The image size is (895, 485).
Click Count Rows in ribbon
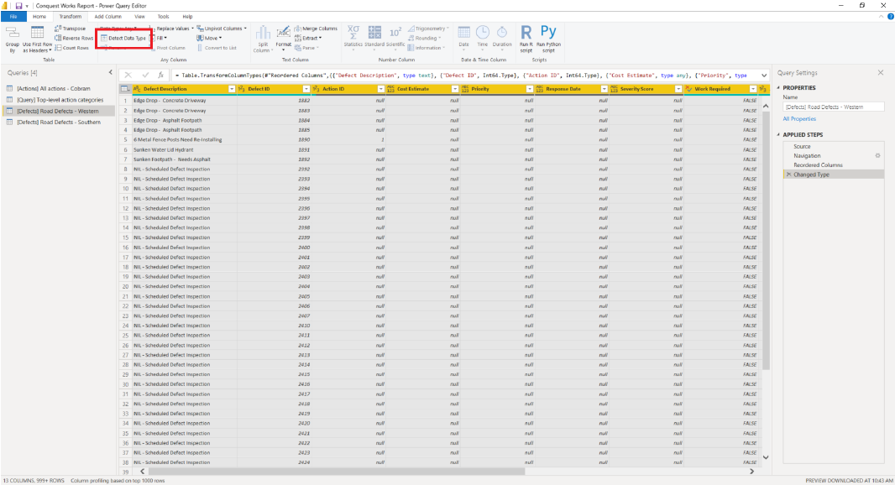[x=72, y=48]
